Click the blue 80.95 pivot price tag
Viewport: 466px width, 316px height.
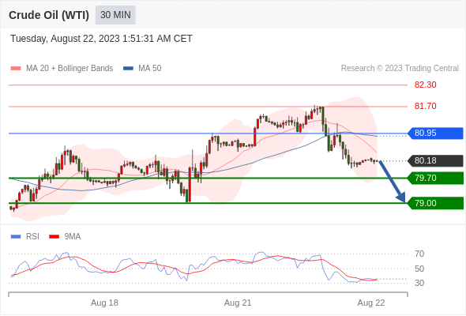[x=435, y=134]
